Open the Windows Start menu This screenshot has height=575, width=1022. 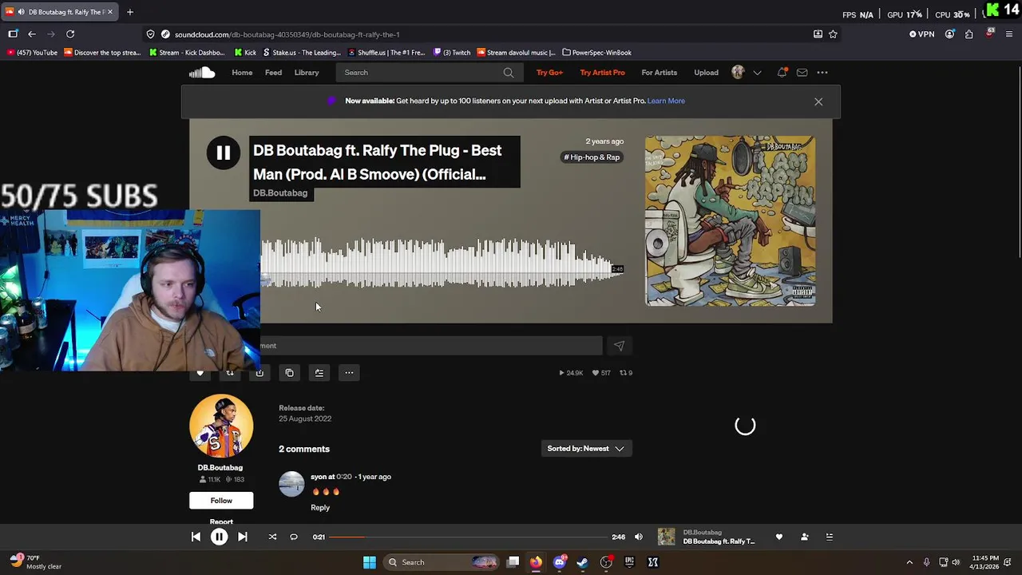click(x=369, y=562)
